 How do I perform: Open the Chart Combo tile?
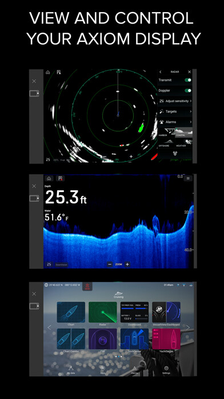click(71, 339)
